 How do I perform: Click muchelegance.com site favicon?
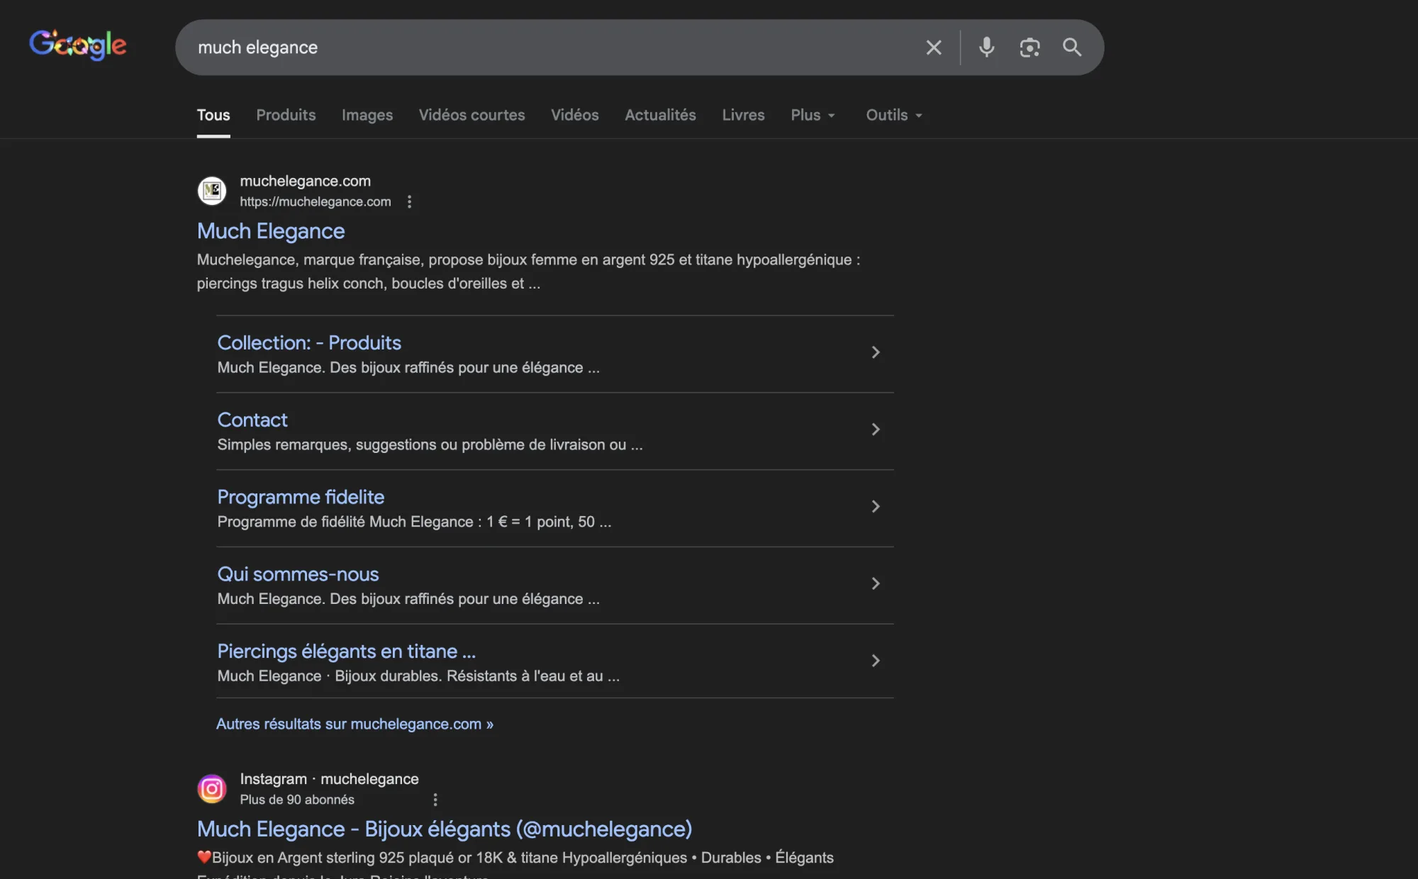(x=211, y=191)
